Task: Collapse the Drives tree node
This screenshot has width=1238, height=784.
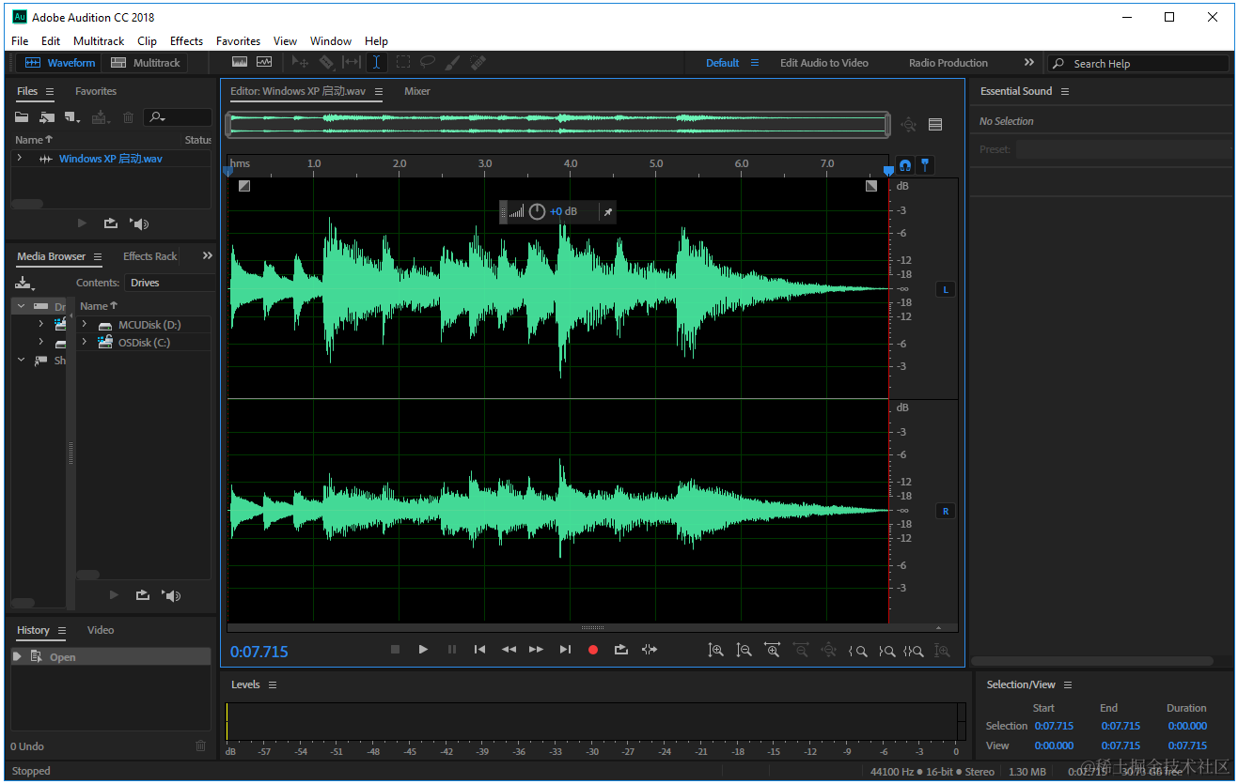Action: click(x=21, y=306)
